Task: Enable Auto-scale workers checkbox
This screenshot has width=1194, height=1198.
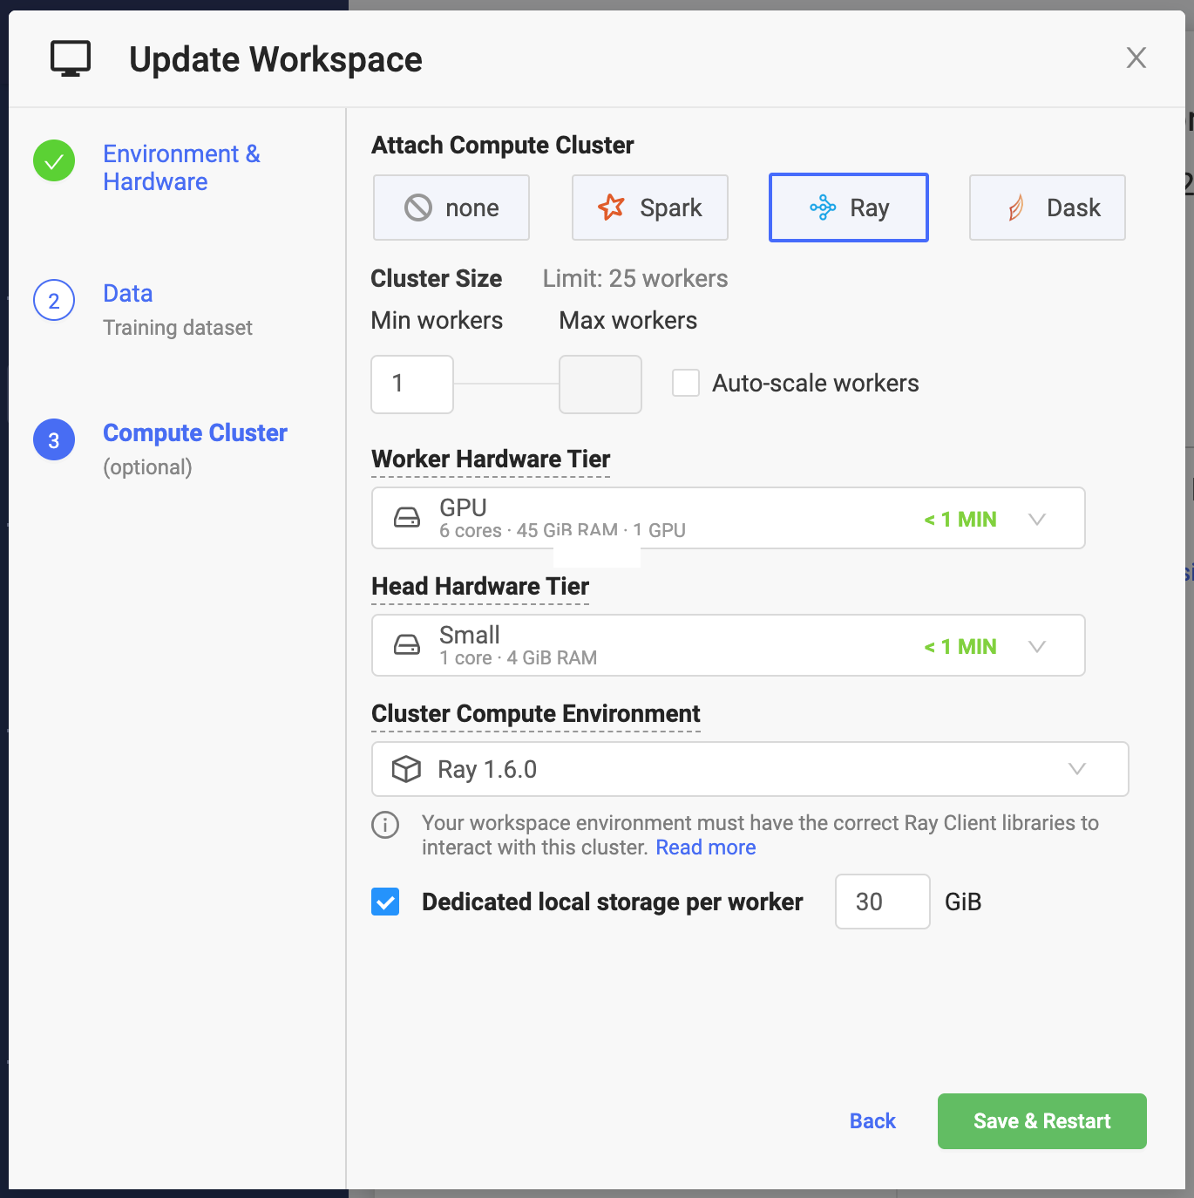Action: point(686,383)
